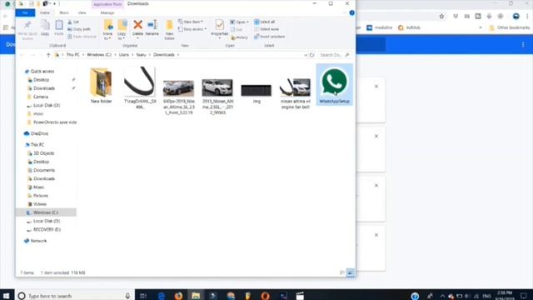Viewport: 533px width, 300px height.
Task: Click taskbar microphone search icon
Action: (x=127, y=296)
